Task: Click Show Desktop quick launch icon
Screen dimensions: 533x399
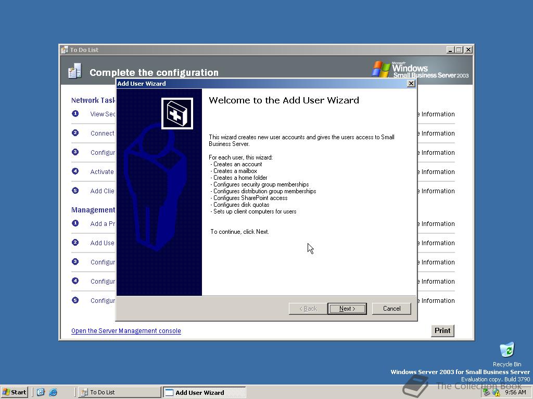Action: pyautogui.click(x=41, y=392)
